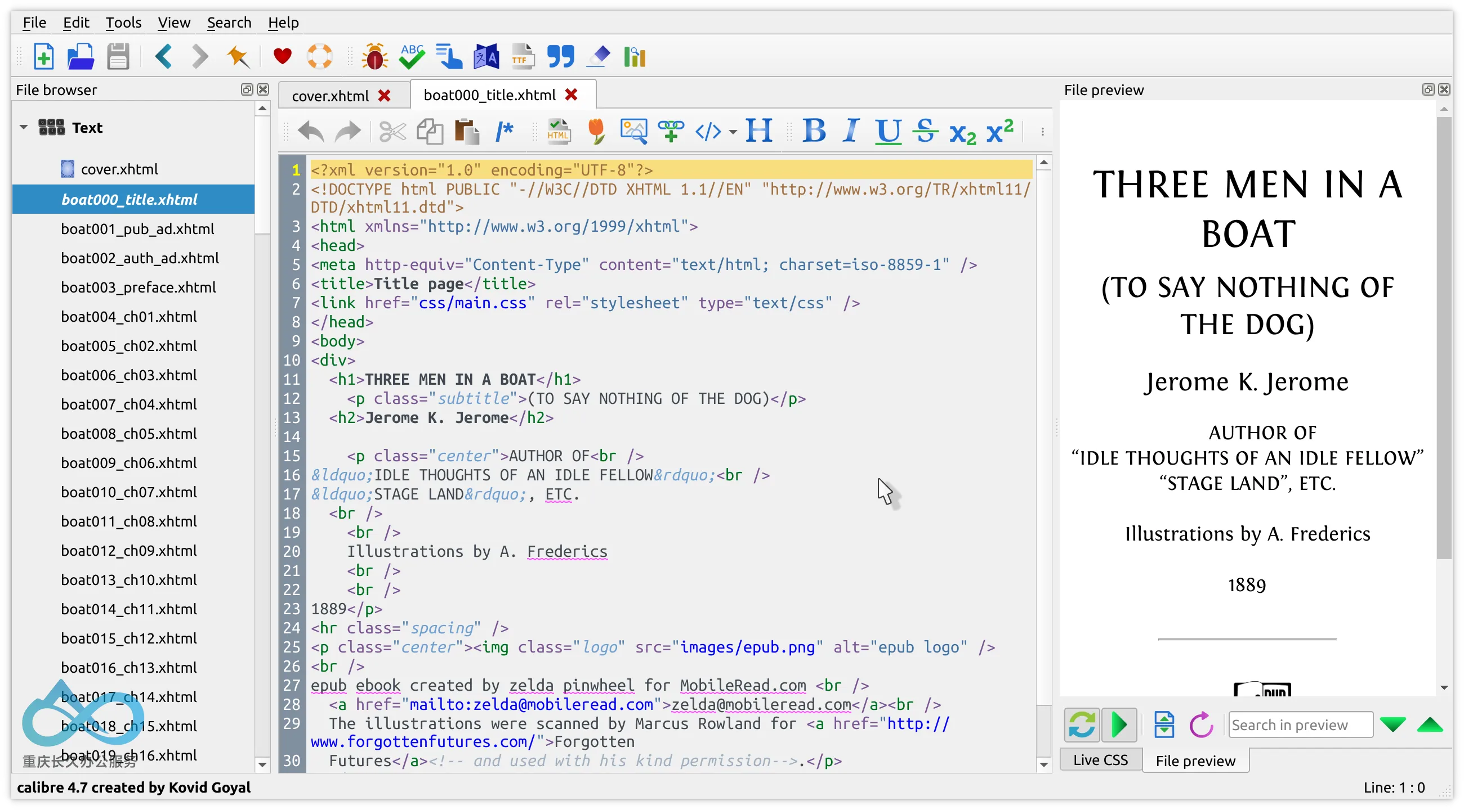
Task: Expand the editor toolbar overflow dots
Action: (x=1043, y=132)
